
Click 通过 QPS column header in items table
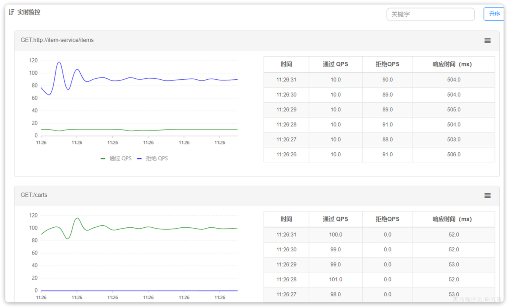335,64
